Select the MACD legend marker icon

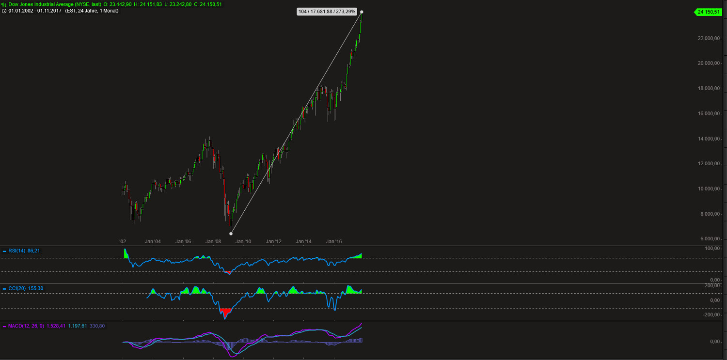click(4, 326)
